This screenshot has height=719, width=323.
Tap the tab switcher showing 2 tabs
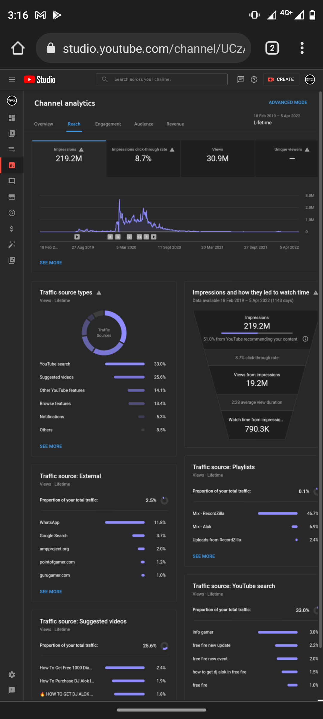[272, 48]
